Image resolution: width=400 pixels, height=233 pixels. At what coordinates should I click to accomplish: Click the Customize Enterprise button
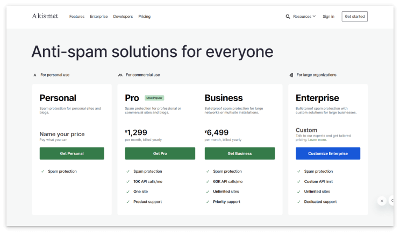[x=328, y=153]
